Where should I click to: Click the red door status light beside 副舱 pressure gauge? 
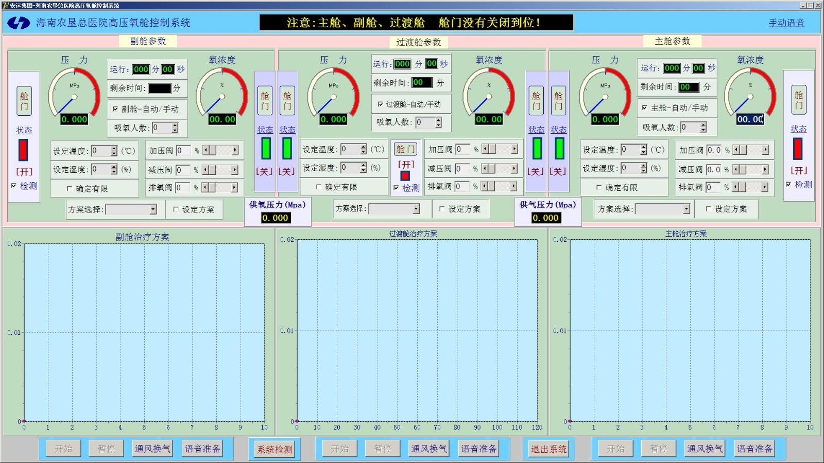click(24, 150)
